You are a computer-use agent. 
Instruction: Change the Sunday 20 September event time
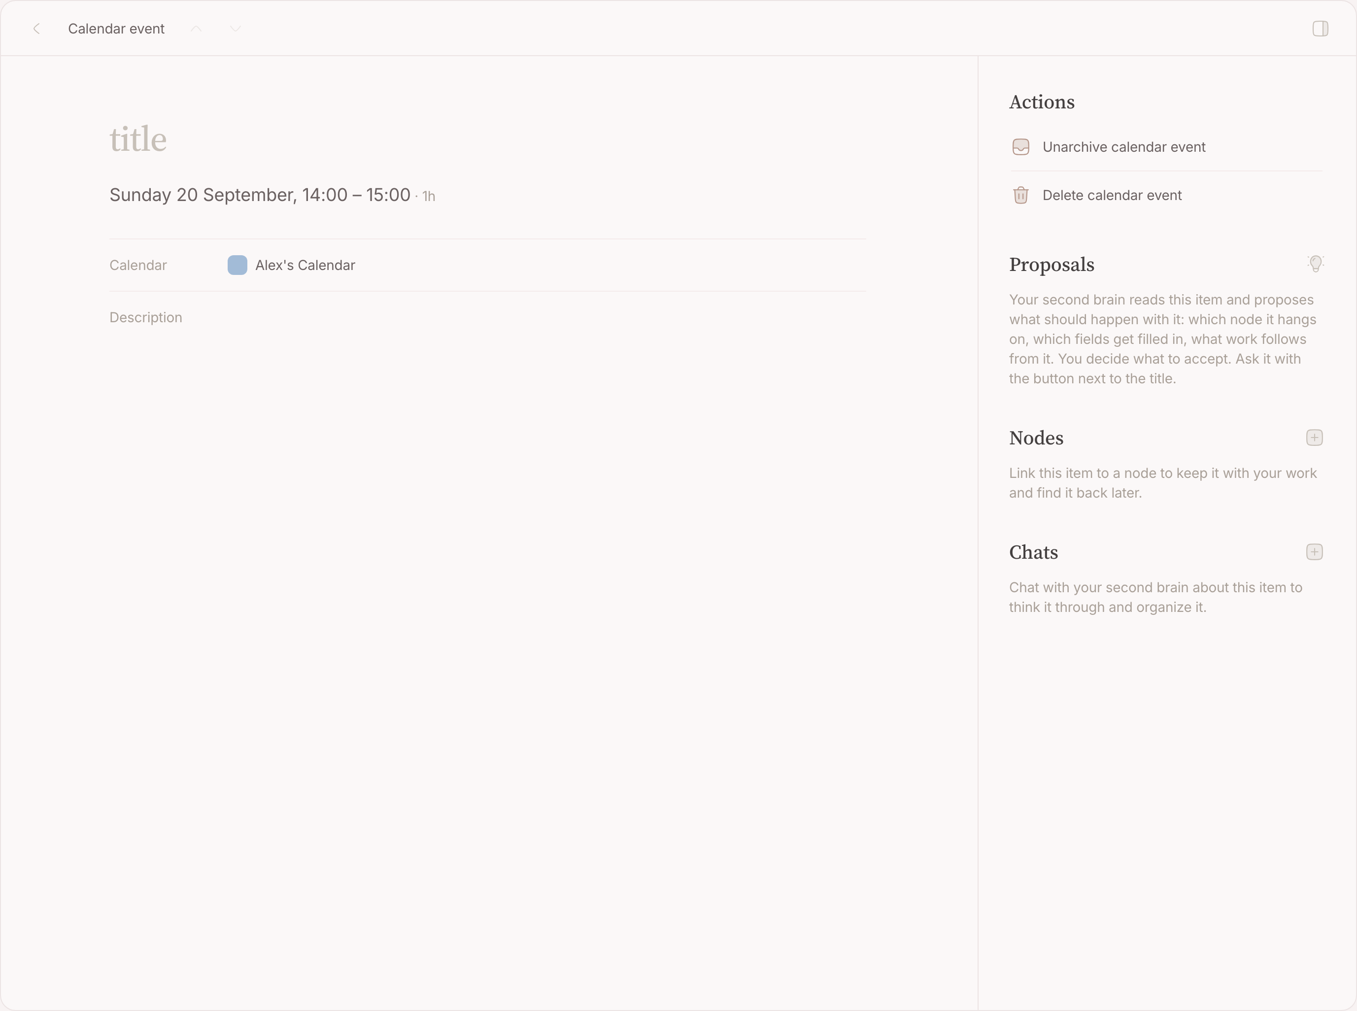(x=260, y=195)
